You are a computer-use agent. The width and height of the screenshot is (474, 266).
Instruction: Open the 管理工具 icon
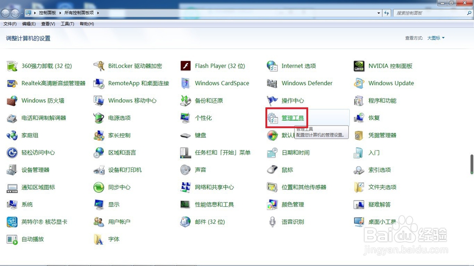(x=273, y=118)
